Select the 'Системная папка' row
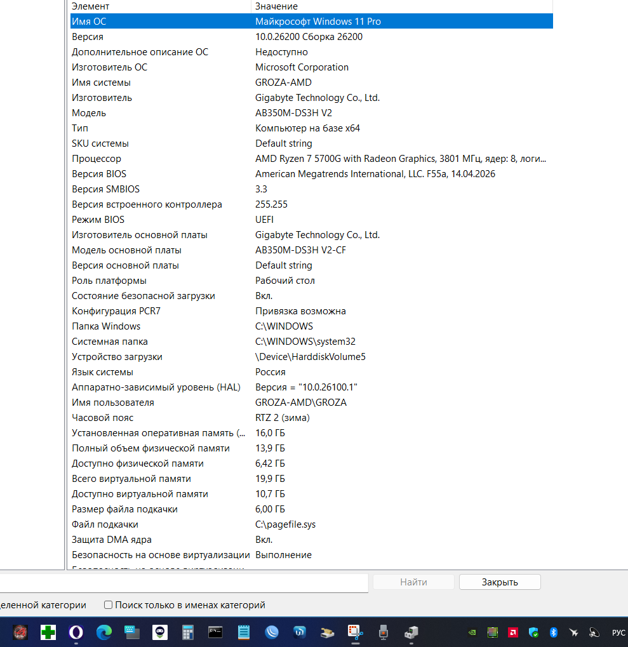Image resolution: width=628 pixels, height=647 pixels. click(x=312, y=342)
